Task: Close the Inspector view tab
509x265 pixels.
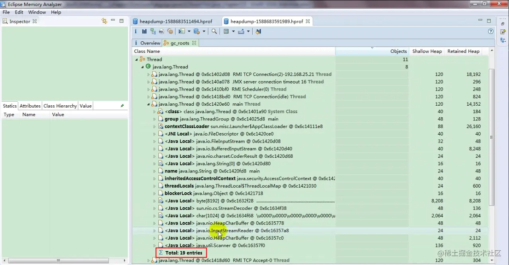Action: pyautogui.click(x=35, y=21)
